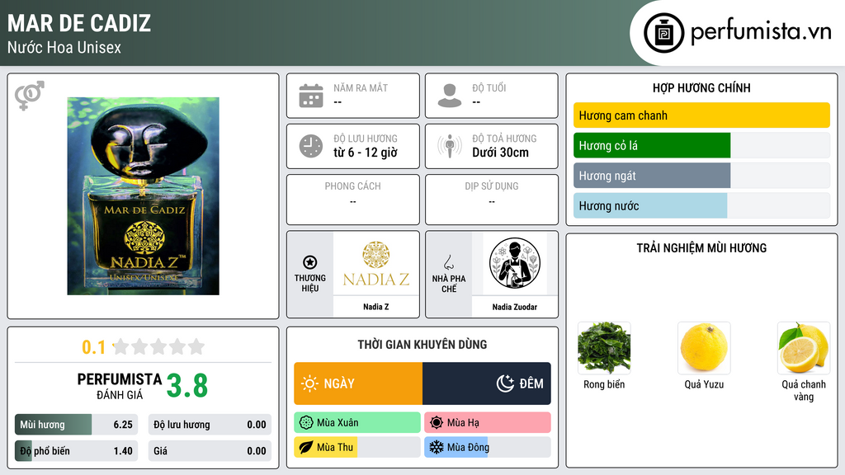The width and height of the screenshot is (845, 475).
Task: Click the green 3.8 Perfumista score
Action: (187, 386)
